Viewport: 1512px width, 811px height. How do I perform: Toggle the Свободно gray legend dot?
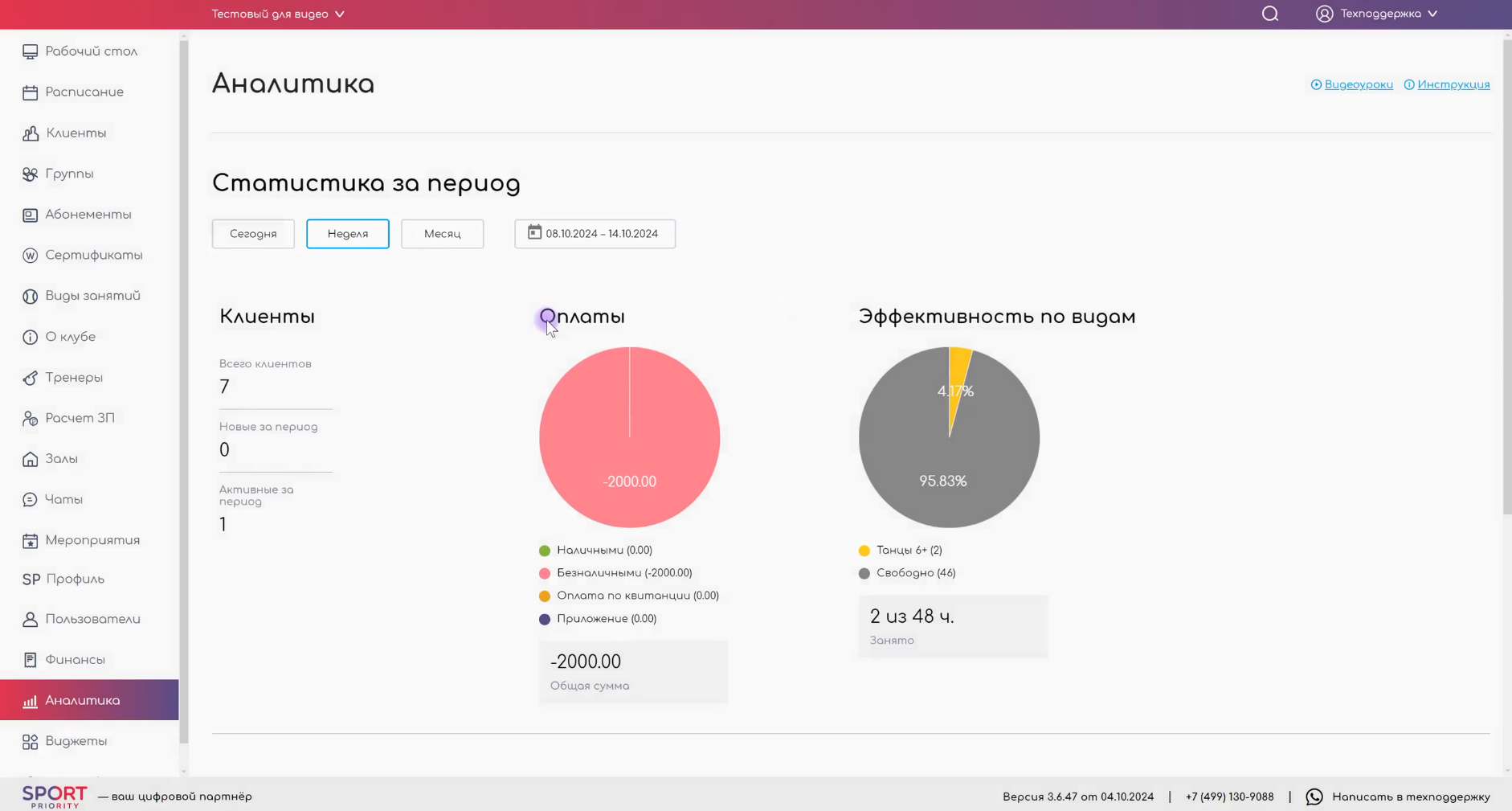[864, 573]
